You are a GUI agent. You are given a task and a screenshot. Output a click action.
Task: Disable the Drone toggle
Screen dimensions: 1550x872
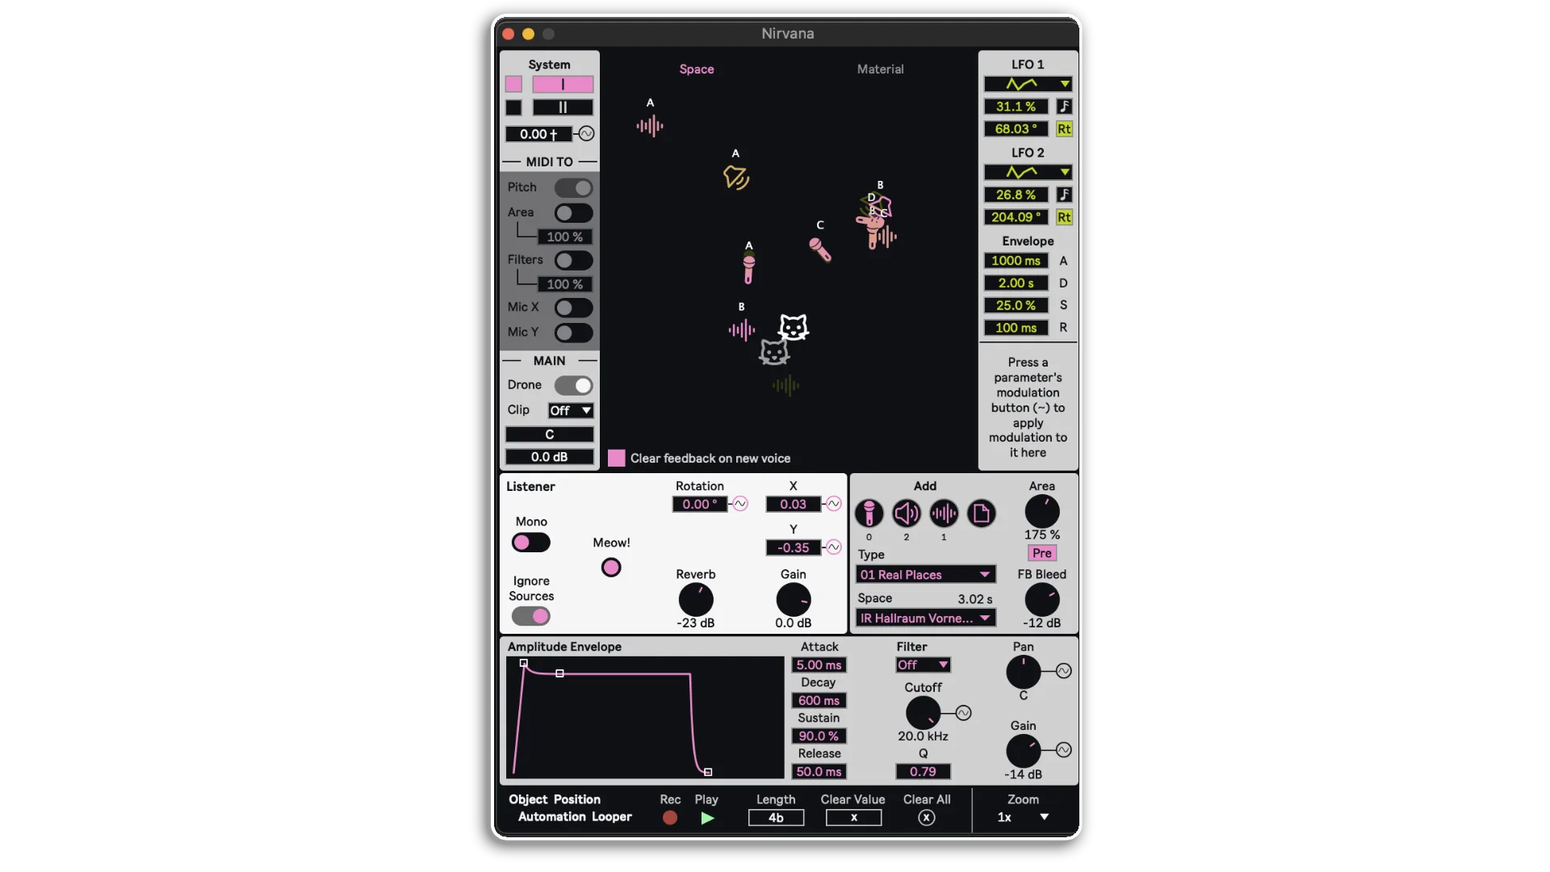573,385
